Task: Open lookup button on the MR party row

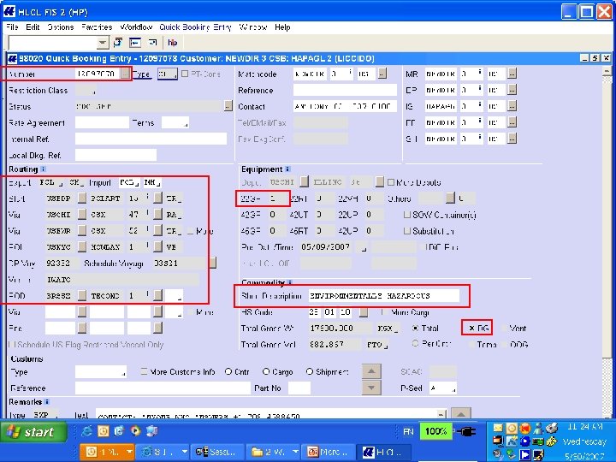Action: (512, 74)
